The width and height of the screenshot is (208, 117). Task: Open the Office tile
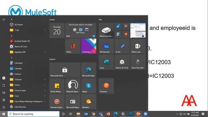(x=73, y=46)
